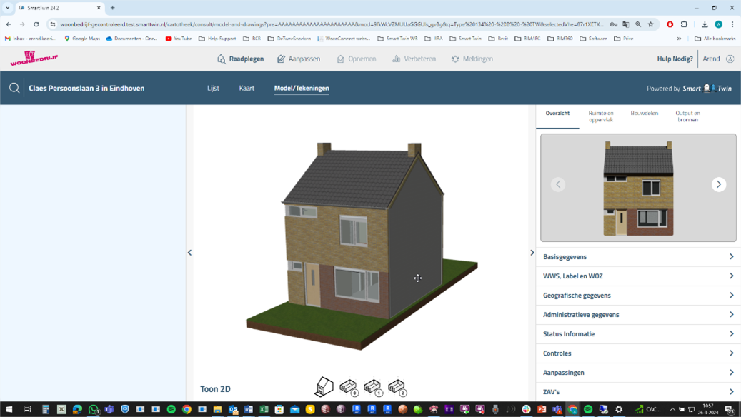The height and width of the screenshot is (417, 741).
Task: Collapse the left panel arrow
Action: point(189,253)
